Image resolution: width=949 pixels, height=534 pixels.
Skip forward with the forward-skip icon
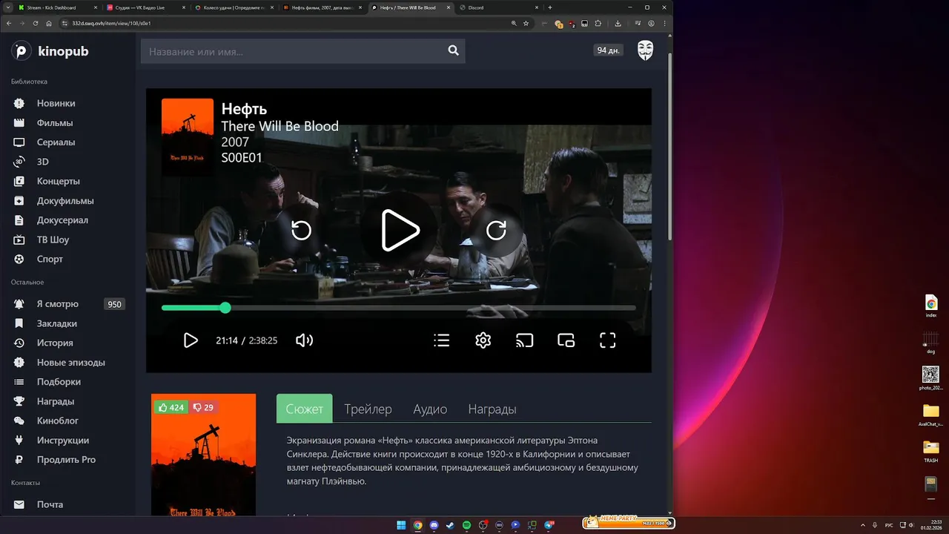(496, 230)
